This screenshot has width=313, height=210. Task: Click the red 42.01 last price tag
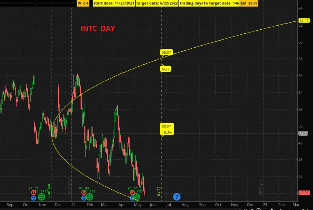pos(304,193)
